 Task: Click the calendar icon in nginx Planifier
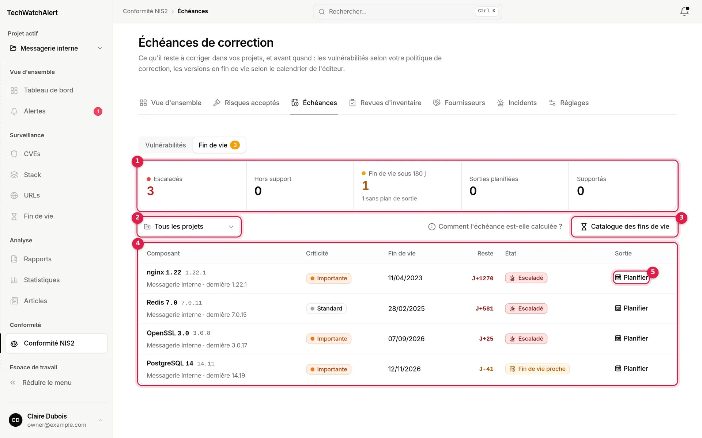tap(618, 278)
